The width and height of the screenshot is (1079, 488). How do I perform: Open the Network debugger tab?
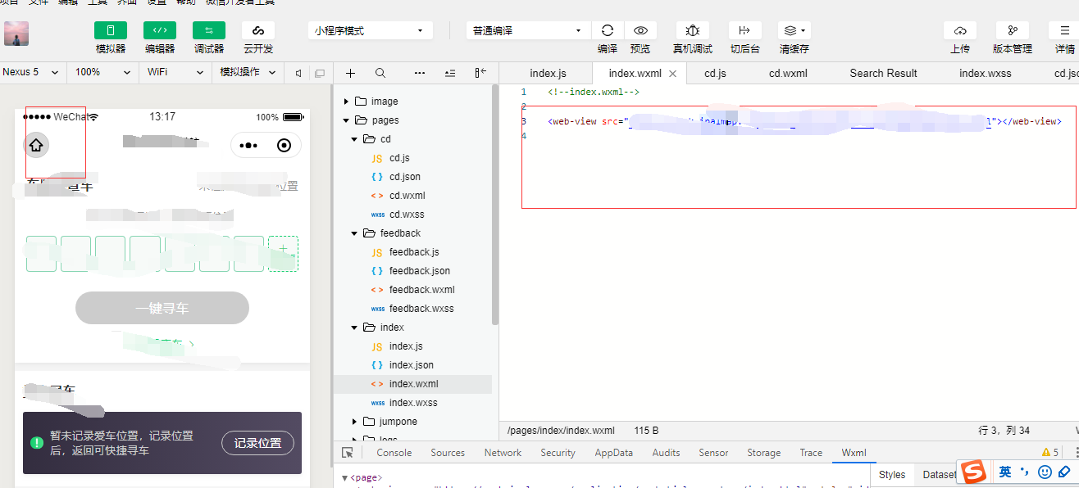click(x=503, y=453)
